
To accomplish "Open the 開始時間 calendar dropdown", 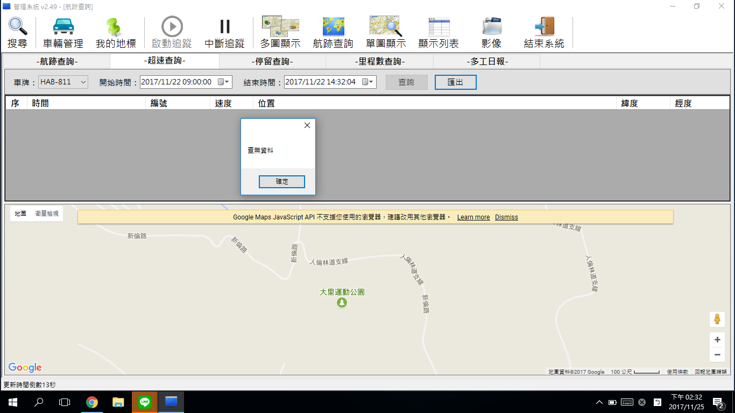I will (224, 82).
